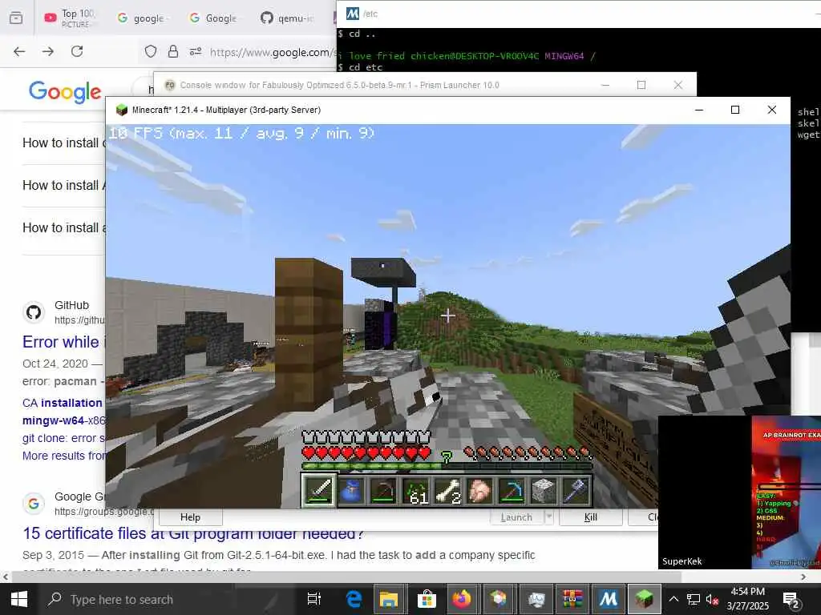
Task: Click the GitHub favicon in search results
Action: [x=34, y=313]
